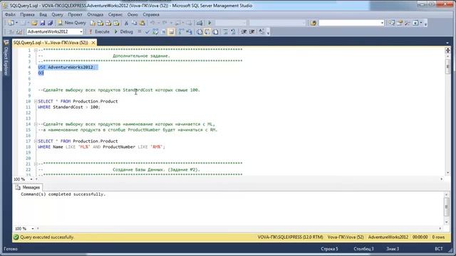Click the Save All icon
Image resolution: width=456 pixels, height=256 pixels.
click(x=50, y=23)
